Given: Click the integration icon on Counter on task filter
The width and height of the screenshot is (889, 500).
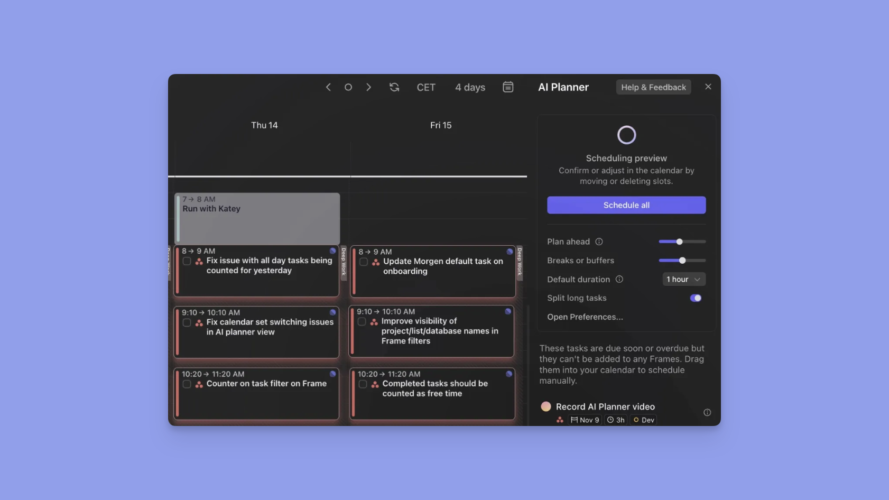Looking at the screenshot, I should [x=199, y=384].
